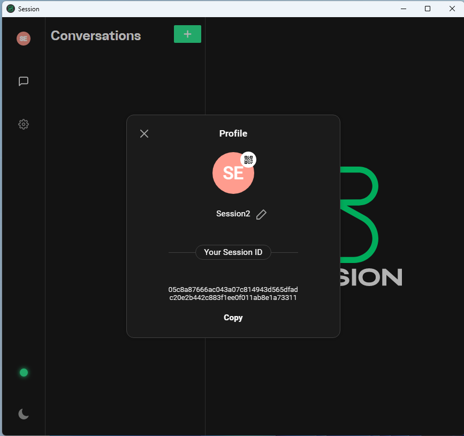Start a new conversation with plus button
The height and width of the screenshot is (436, 464).
(188, 34)
